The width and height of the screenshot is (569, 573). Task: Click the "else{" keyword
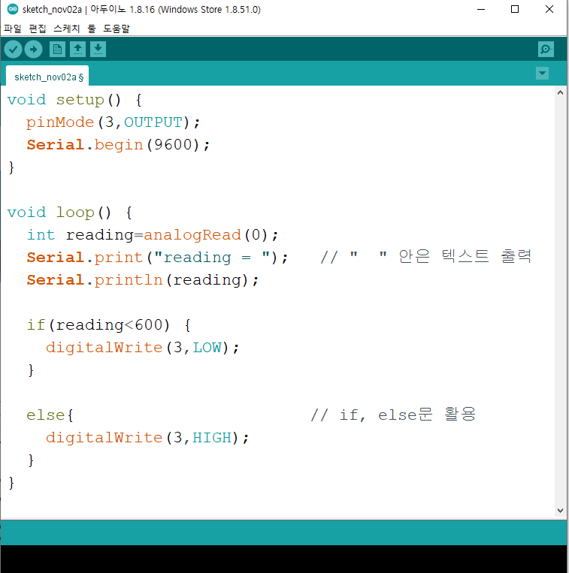(x=50, y=415)
